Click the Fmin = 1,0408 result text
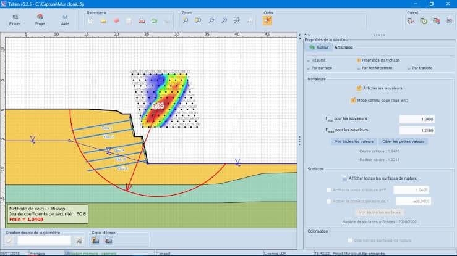The height and width of the screenshot is (256, 457). [26, 219]
